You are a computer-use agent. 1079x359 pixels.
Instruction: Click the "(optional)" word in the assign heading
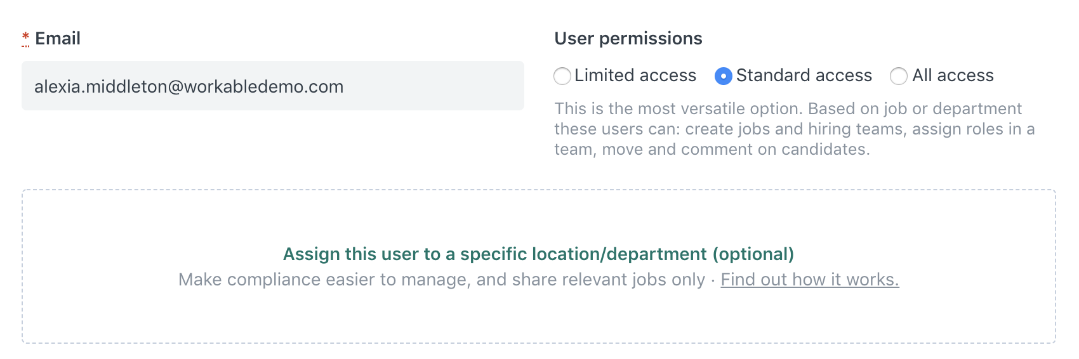point(753,254)
